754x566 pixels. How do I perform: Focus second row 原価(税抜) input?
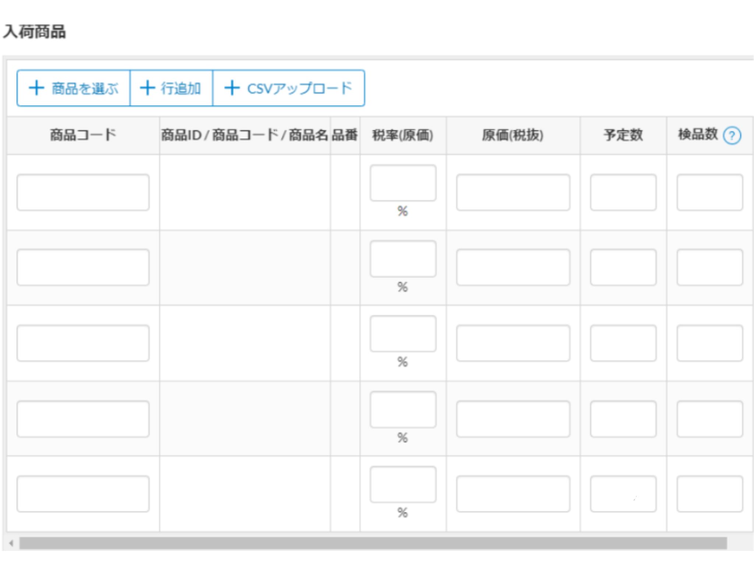point(513,268)
